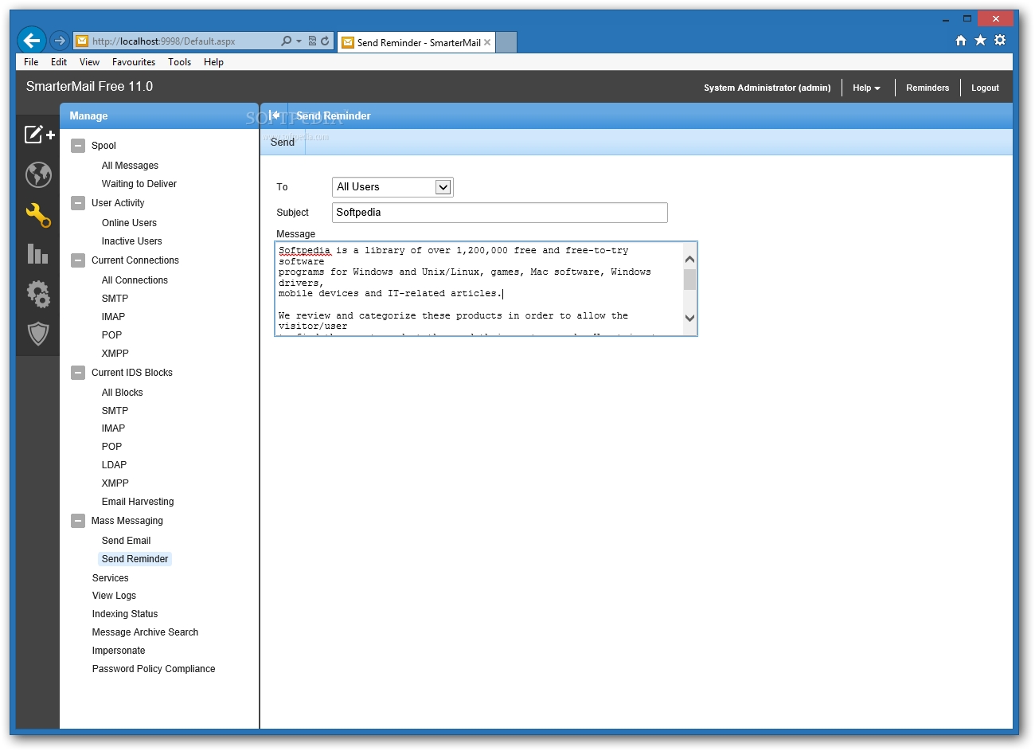This screenshot has height=751, width=1035.
Task: Click the Refresh icon in address bar
Action: pos(325,41)
